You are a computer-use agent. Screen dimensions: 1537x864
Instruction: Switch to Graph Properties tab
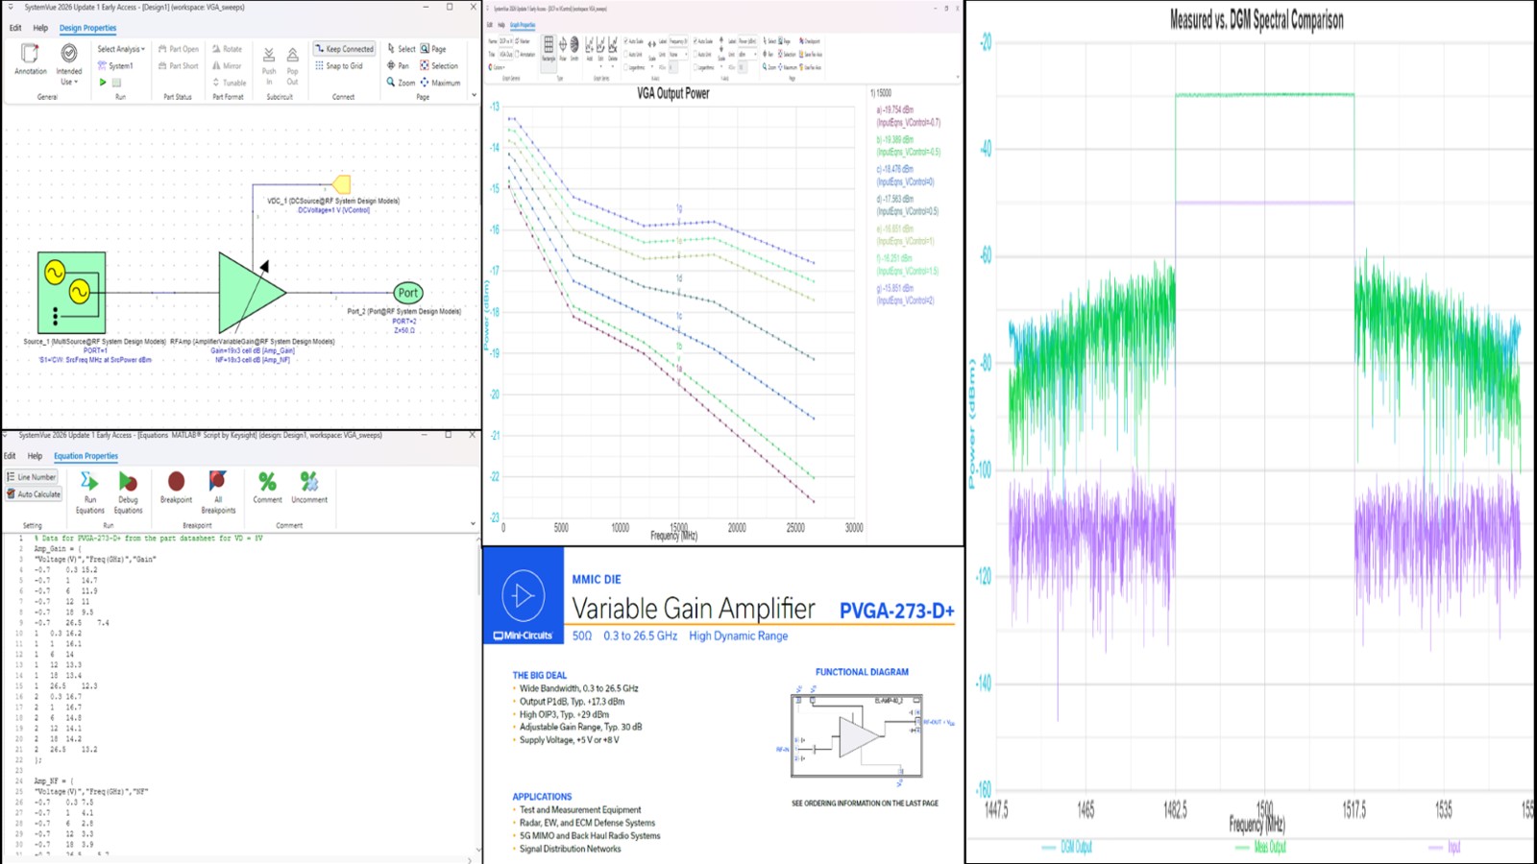click(x=523, y=25)
